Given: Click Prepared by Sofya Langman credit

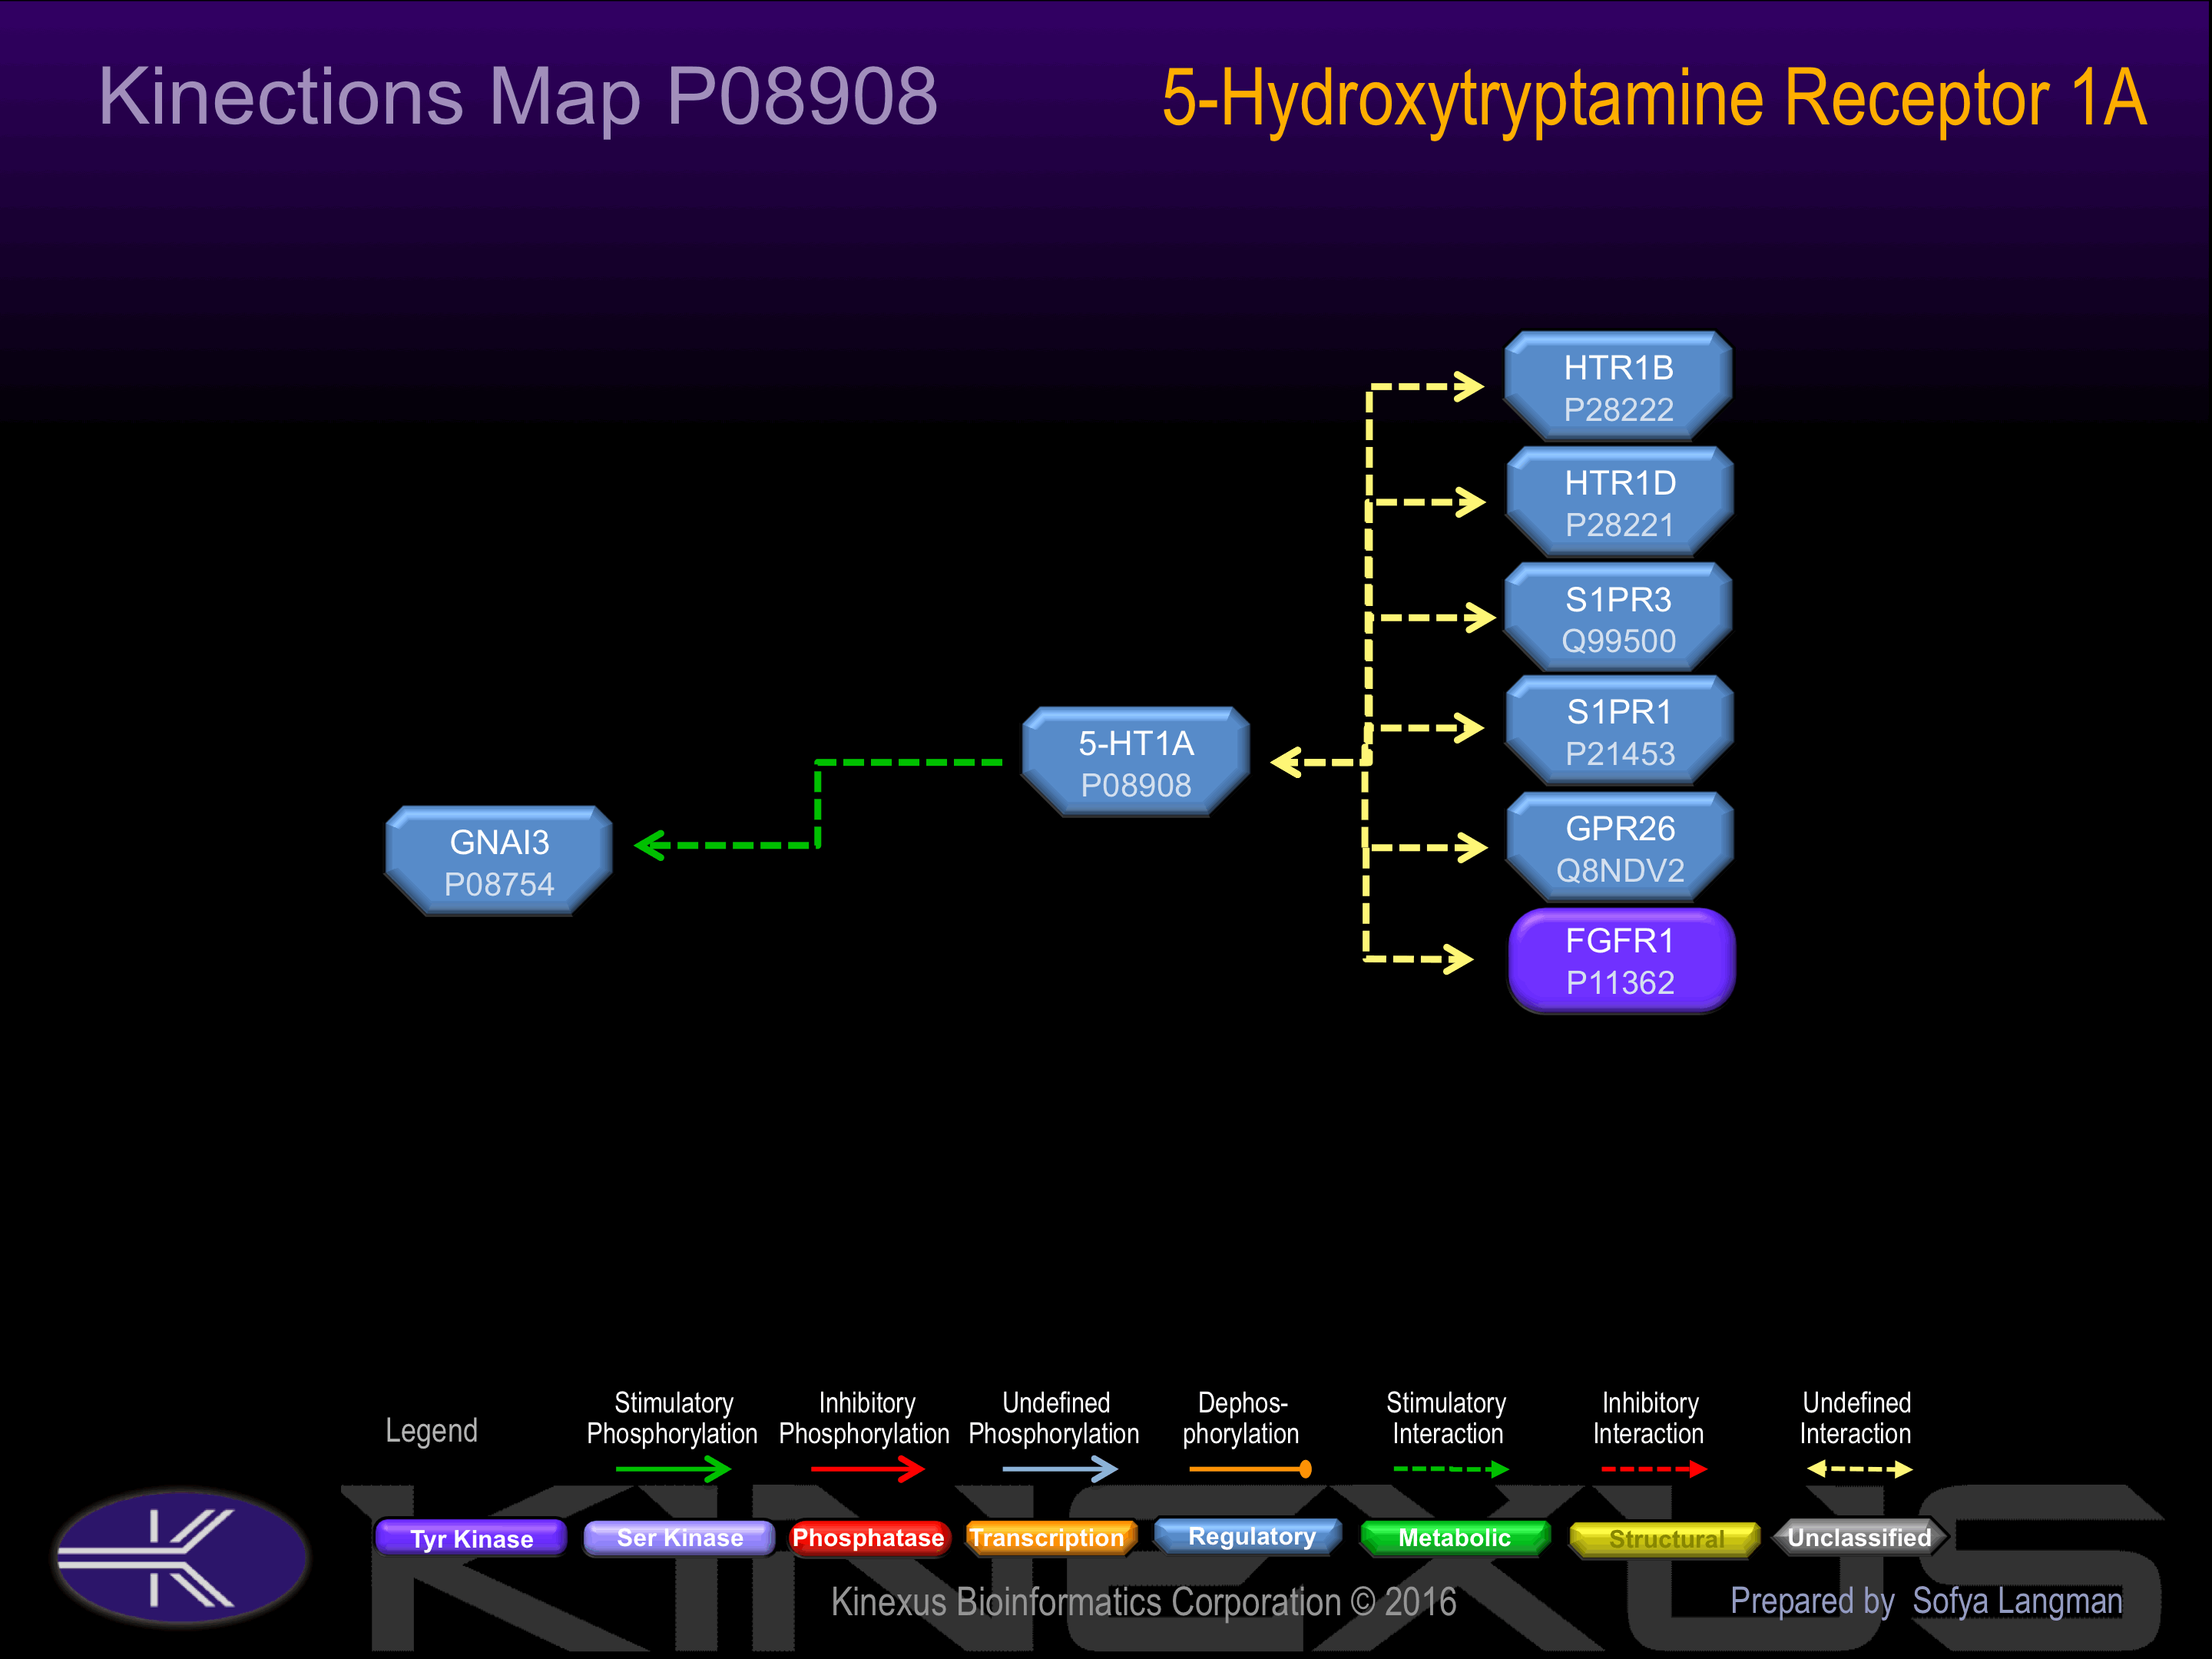Looking at the screenshot, I should (x=1926, y=1601).
